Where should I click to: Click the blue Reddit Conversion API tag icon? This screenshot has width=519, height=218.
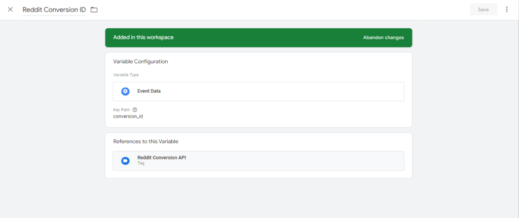(125, 160)
